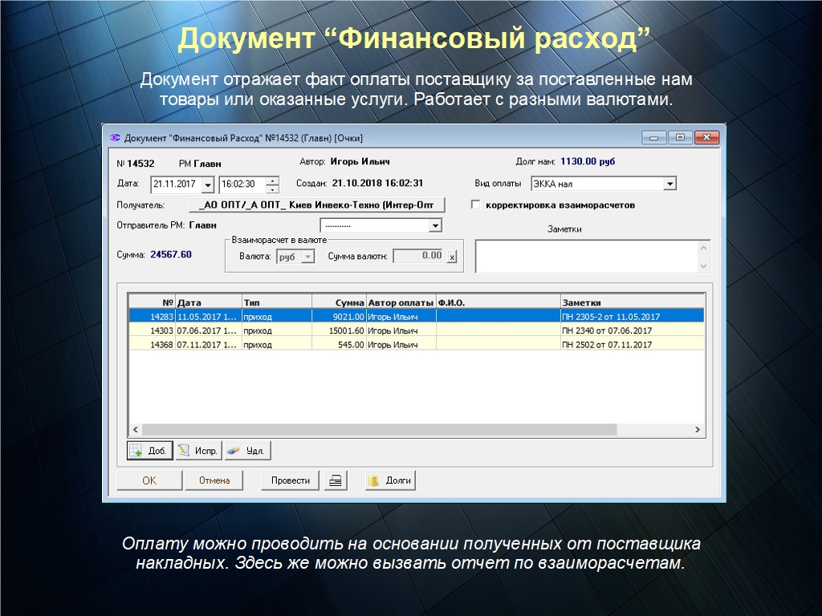Click the Доб. add-row icon button
The width and height of the screenshot is (822, 616).
click(150, 451)
